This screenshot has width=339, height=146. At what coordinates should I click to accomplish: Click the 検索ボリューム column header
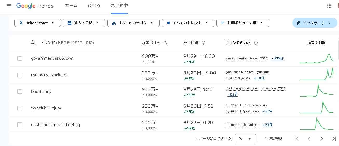point(155,43)
